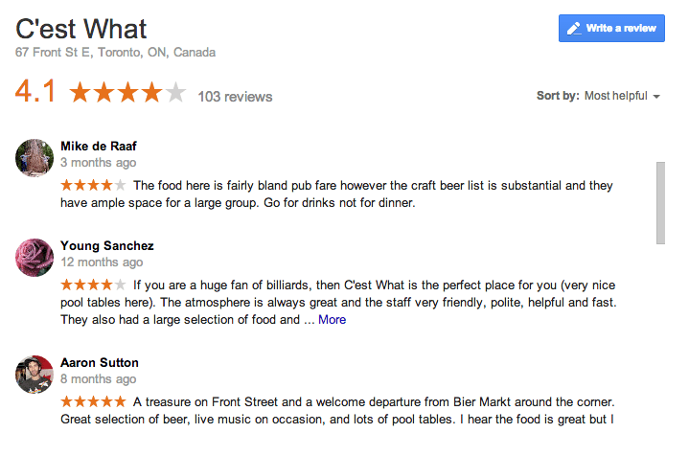The image size is (689, 456).
Task: Click Young Sanchez's four-star rating
Action: (x=93, y=285)
